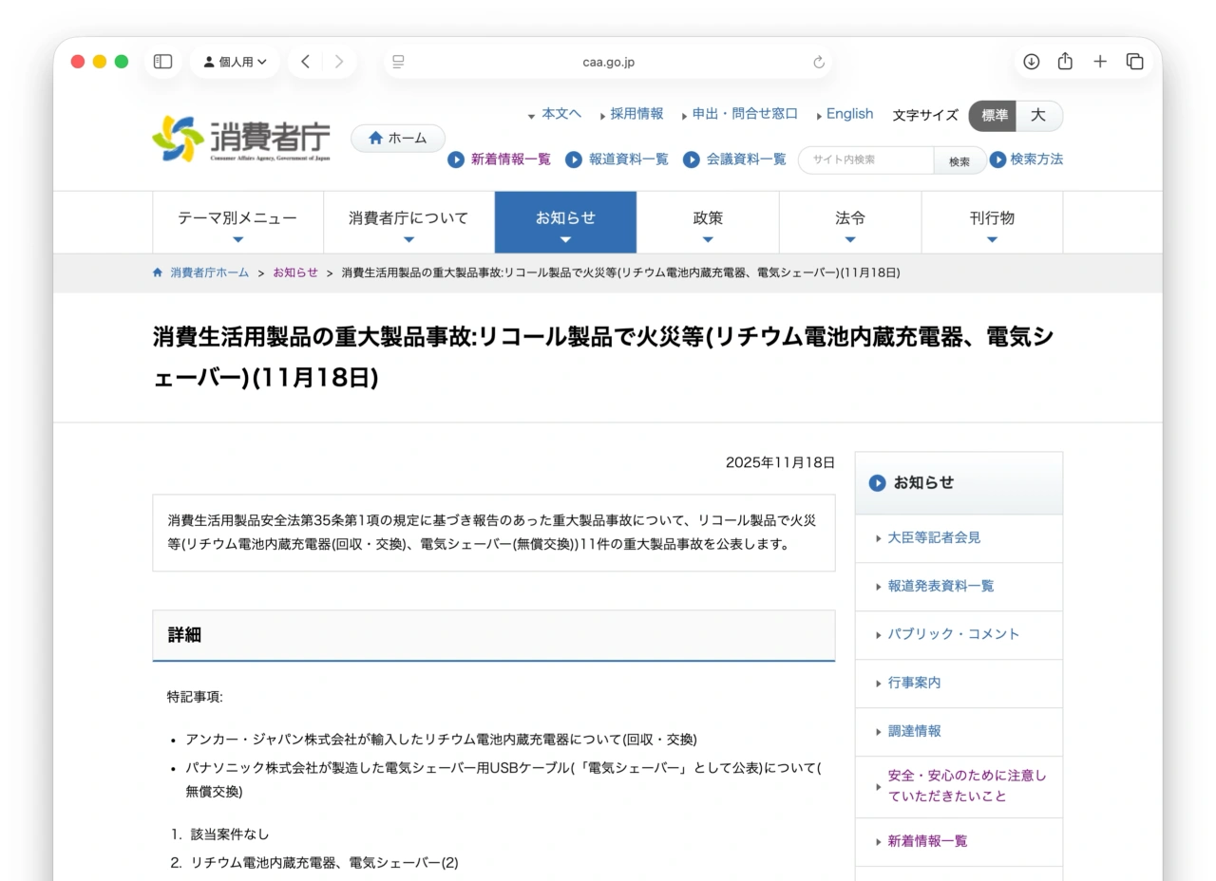
Task: Select the 刊行物 menu item
Action: [992, 222]
